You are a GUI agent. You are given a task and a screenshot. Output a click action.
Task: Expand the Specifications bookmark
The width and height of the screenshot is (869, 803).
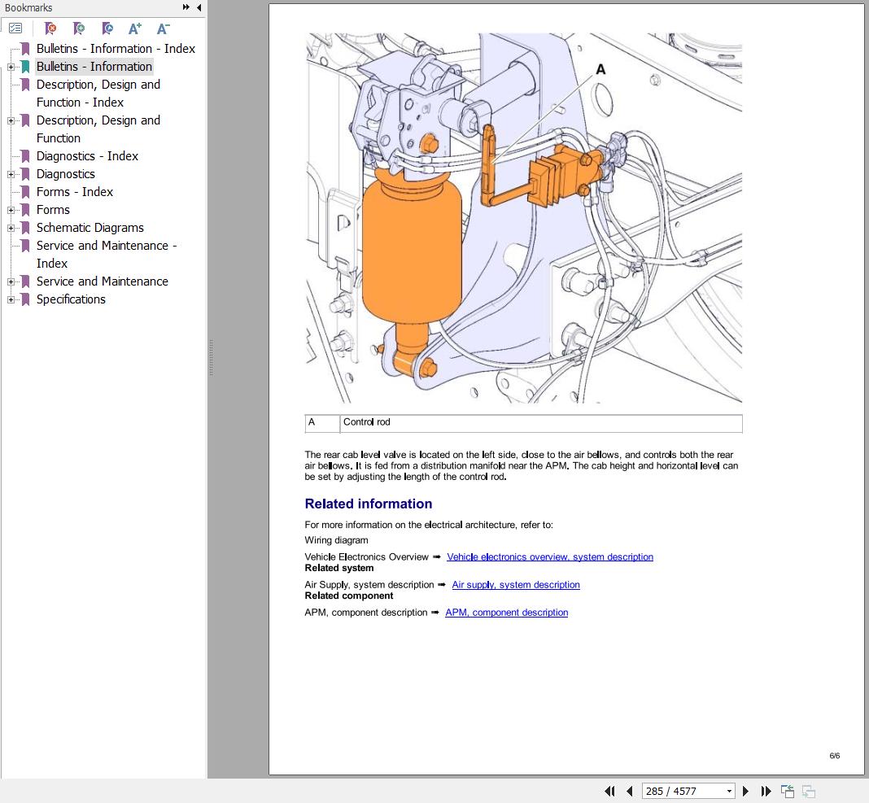[10, 299]
